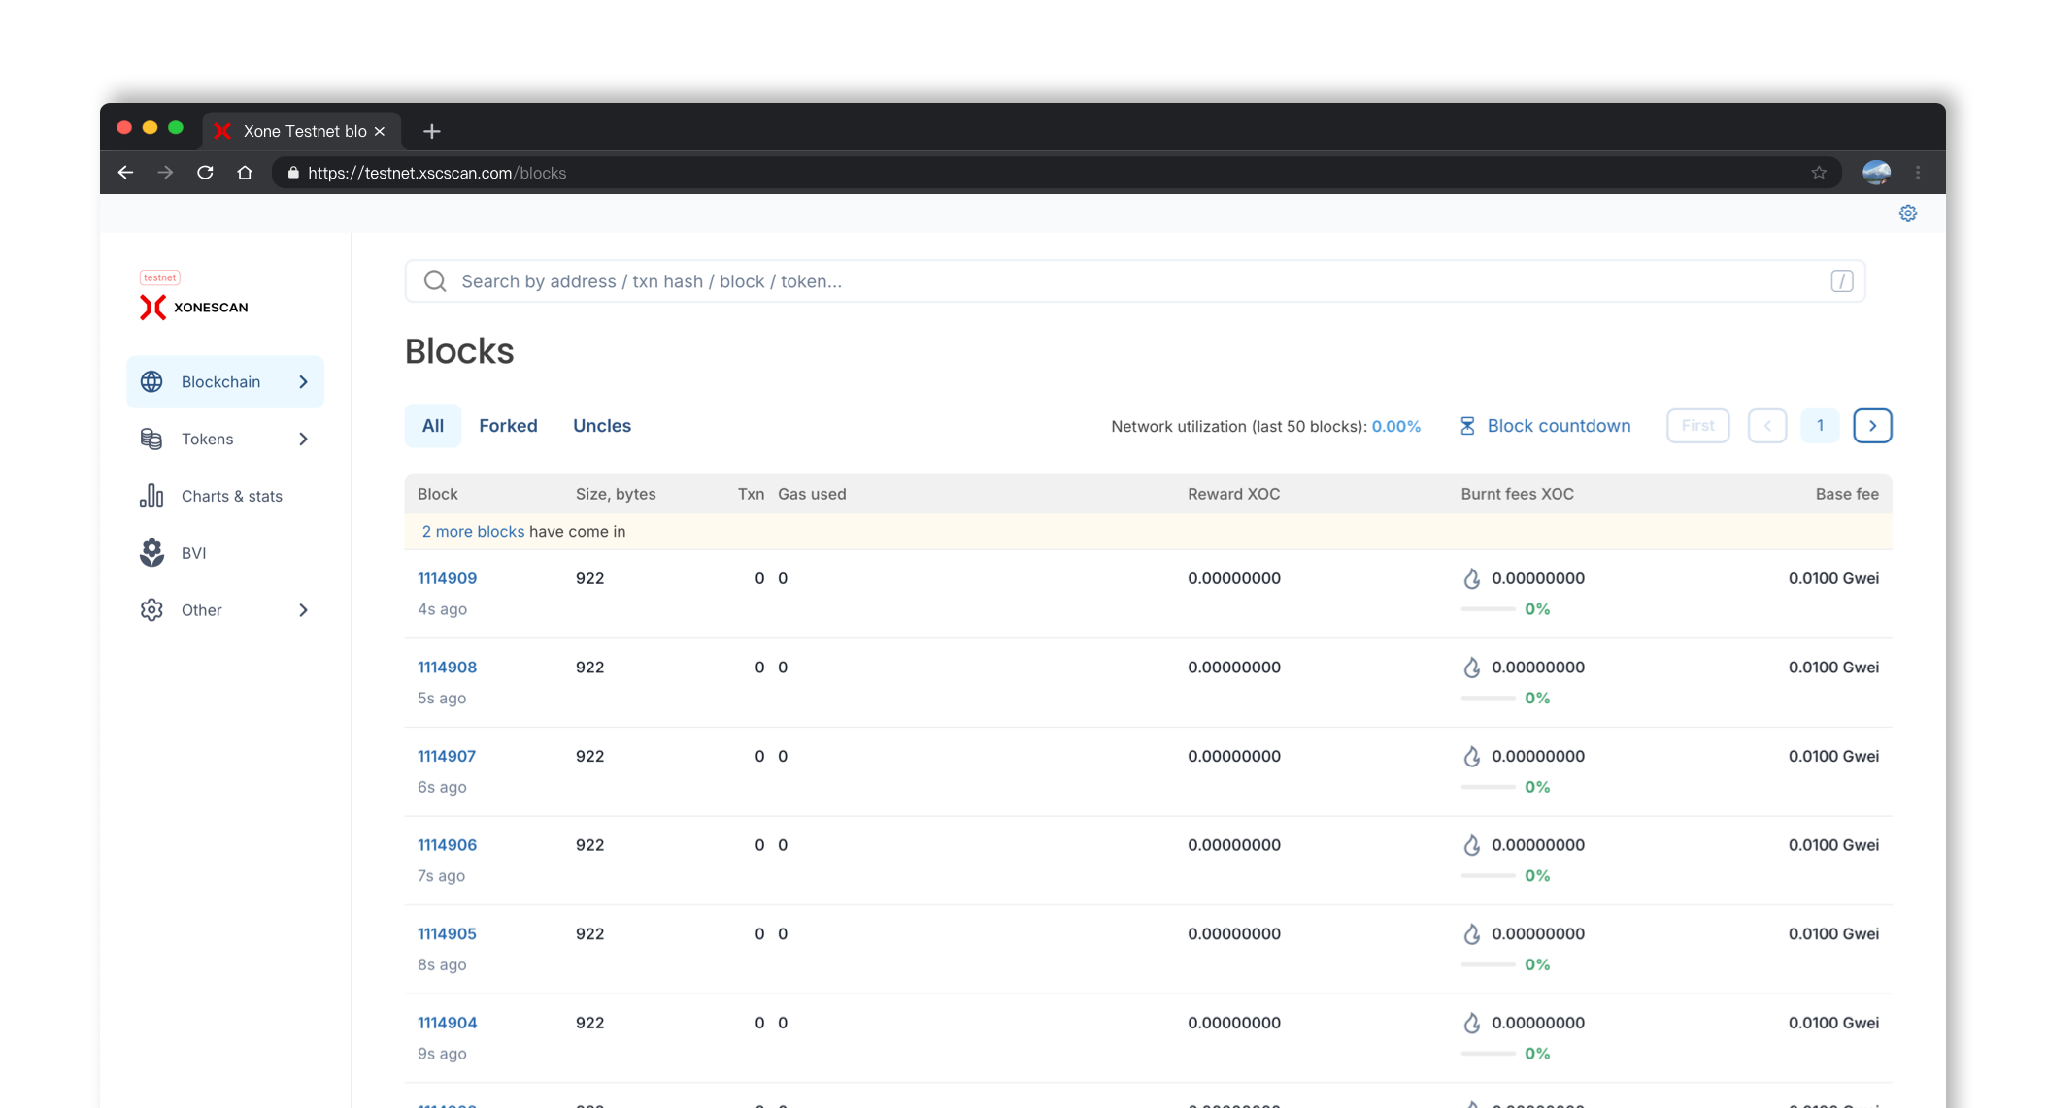Open browser profile avatar
Screen dimensions: 2047x1108
[x=1876, y=173]
